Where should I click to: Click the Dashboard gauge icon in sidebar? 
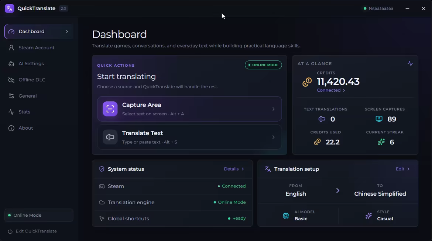11,32
